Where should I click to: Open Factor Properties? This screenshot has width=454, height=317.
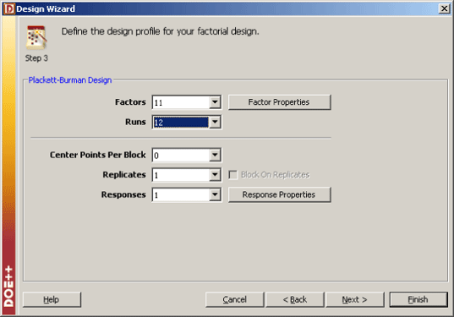279,102
